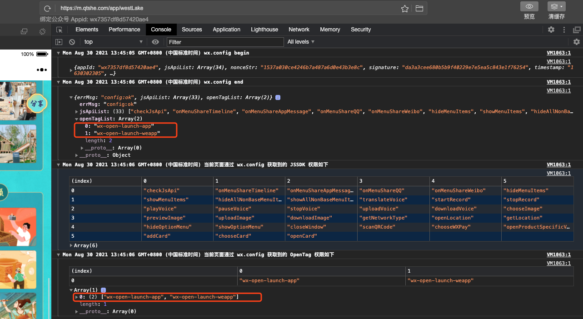Open the All levels log filter dropdown
The image size is (583, 319).
(x=301, y=42)
